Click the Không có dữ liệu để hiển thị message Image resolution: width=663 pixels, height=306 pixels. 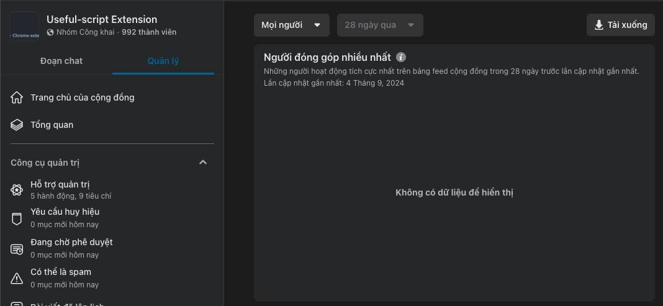454,193
